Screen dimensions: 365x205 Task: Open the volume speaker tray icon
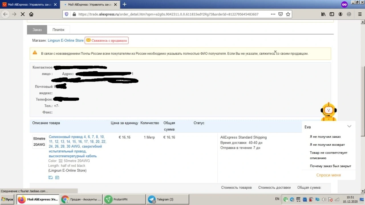324,199
